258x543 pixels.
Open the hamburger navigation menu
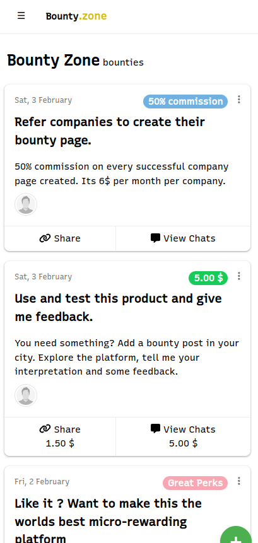click(x=21, y=16)
